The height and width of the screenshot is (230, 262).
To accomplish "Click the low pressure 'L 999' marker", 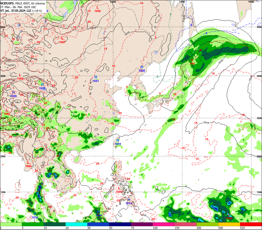I will (192, 62).
